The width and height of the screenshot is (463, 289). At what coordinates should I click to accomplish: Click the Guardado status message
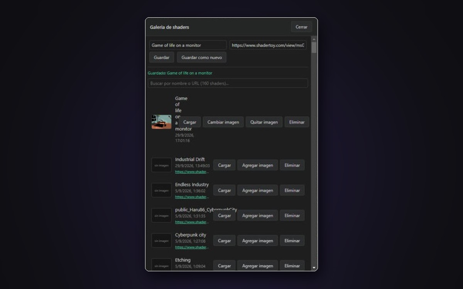pyautogui.click(x=180, y=73)
